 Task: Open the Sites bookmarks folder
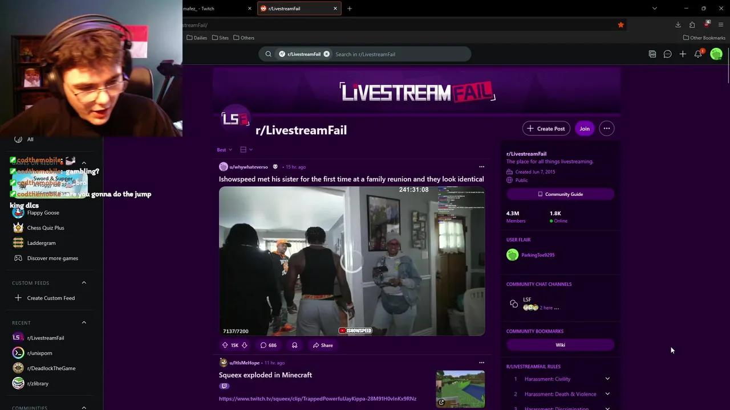point(220,38)
